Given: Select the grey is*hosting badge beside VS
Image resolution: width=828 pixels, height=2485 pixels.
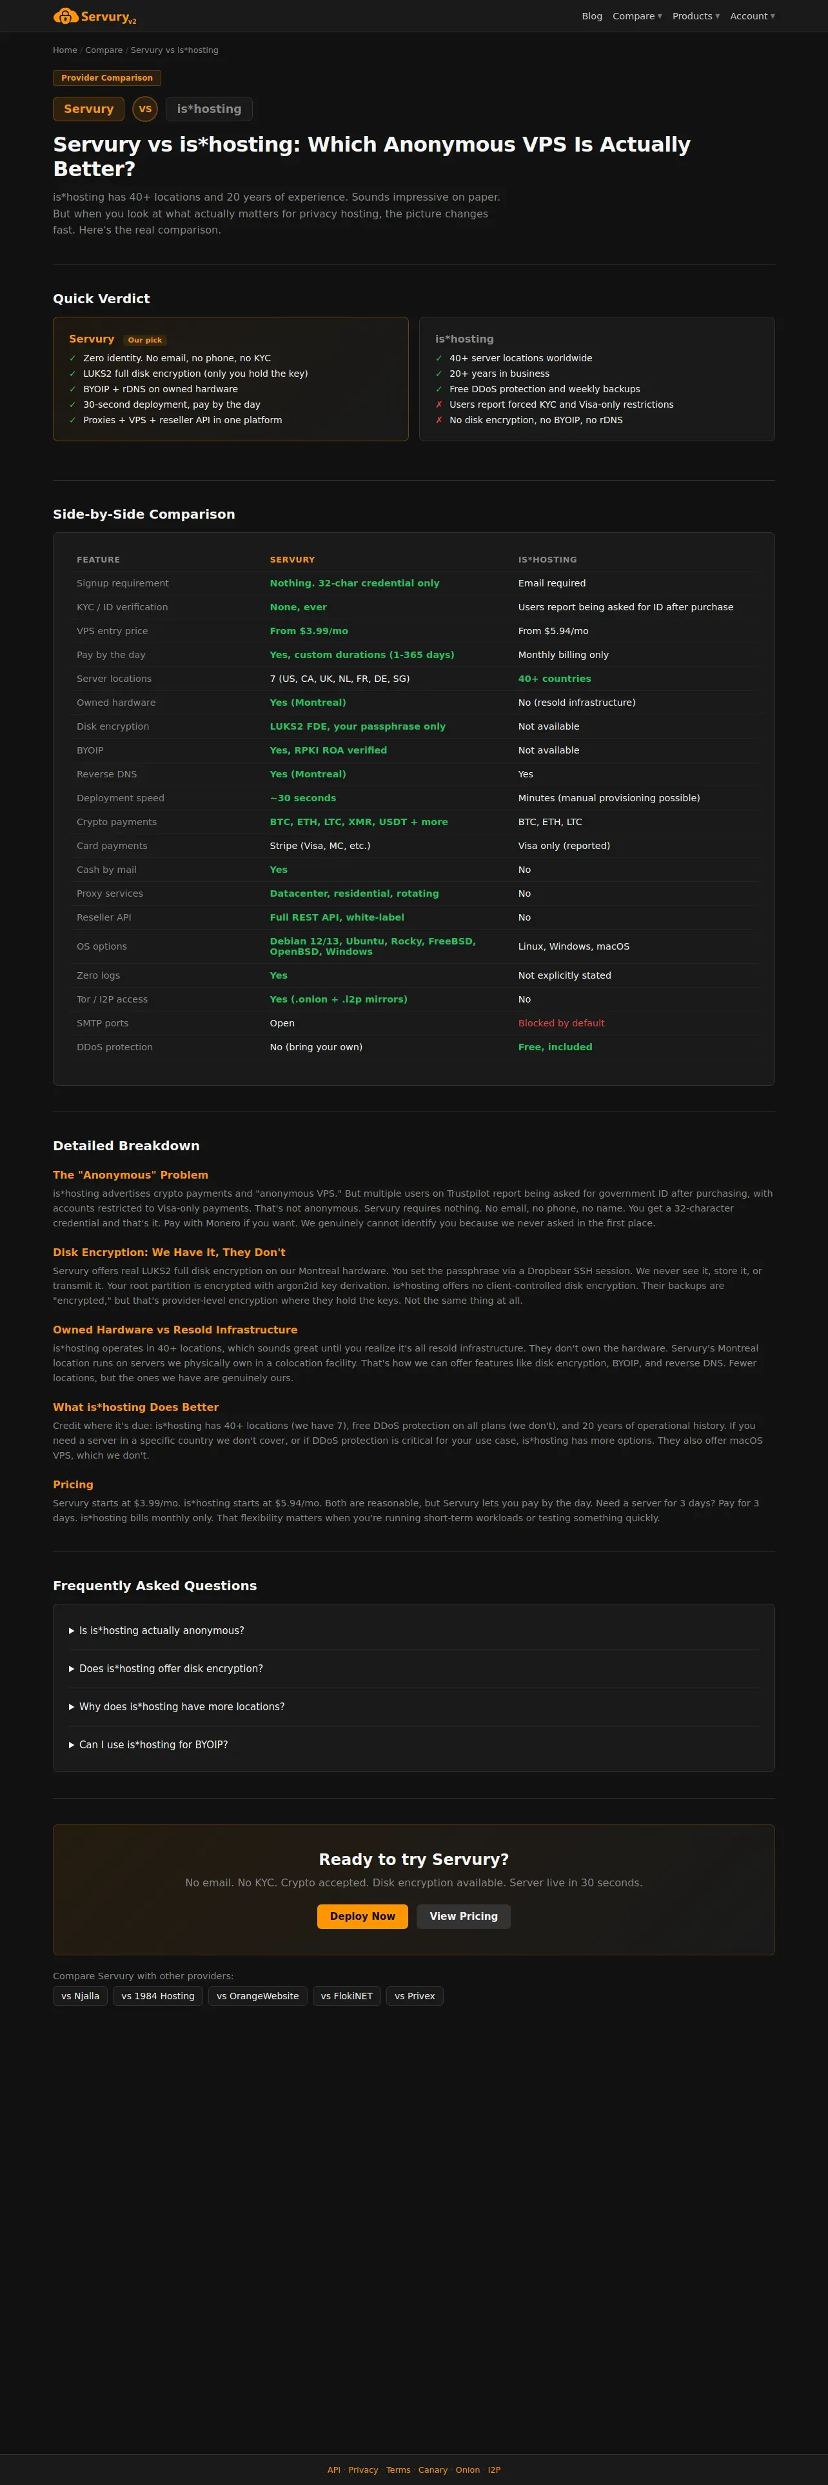Looking at the screenshot, I should (209, 109).
